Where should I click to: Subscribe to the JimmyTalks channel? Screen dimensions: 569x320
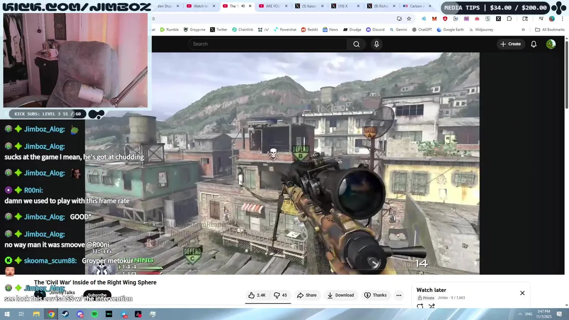click(x=97, y=295)
